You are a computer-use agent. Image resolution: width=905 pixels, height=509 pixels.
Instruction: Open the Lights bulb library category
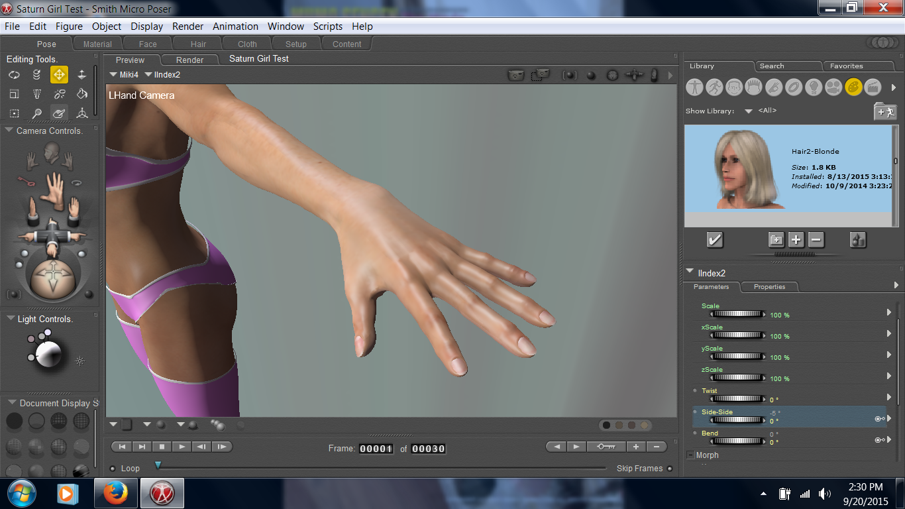[x=814, y=87]
